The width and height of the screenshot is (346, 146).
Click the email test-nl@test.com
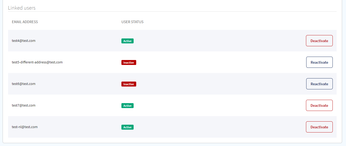[25, 127]
